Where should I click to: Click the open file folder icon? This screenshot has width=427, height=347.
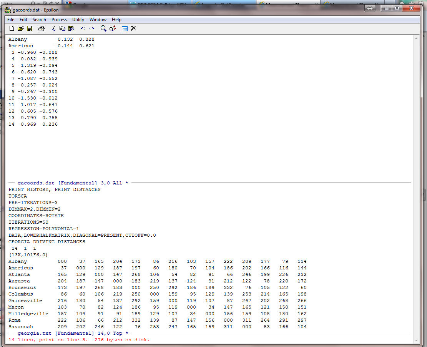click(21, 28)
